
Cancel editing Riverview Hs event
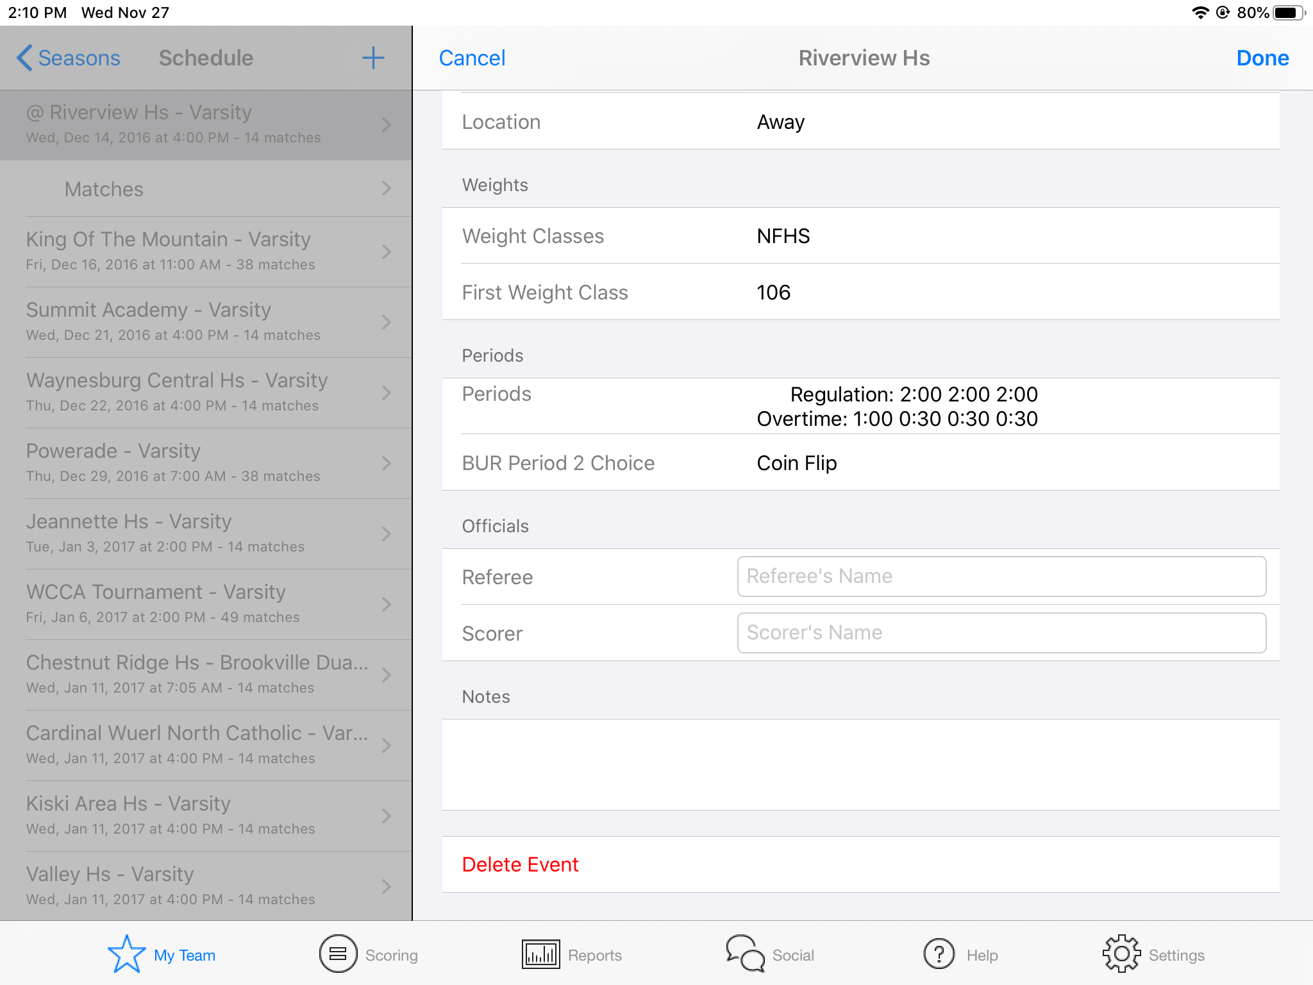472,58
